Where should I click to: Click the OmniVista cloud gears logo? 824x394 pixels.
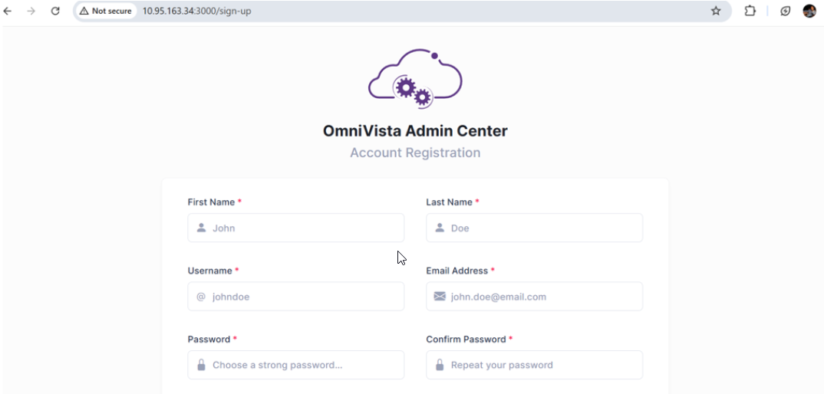point(415,78)
